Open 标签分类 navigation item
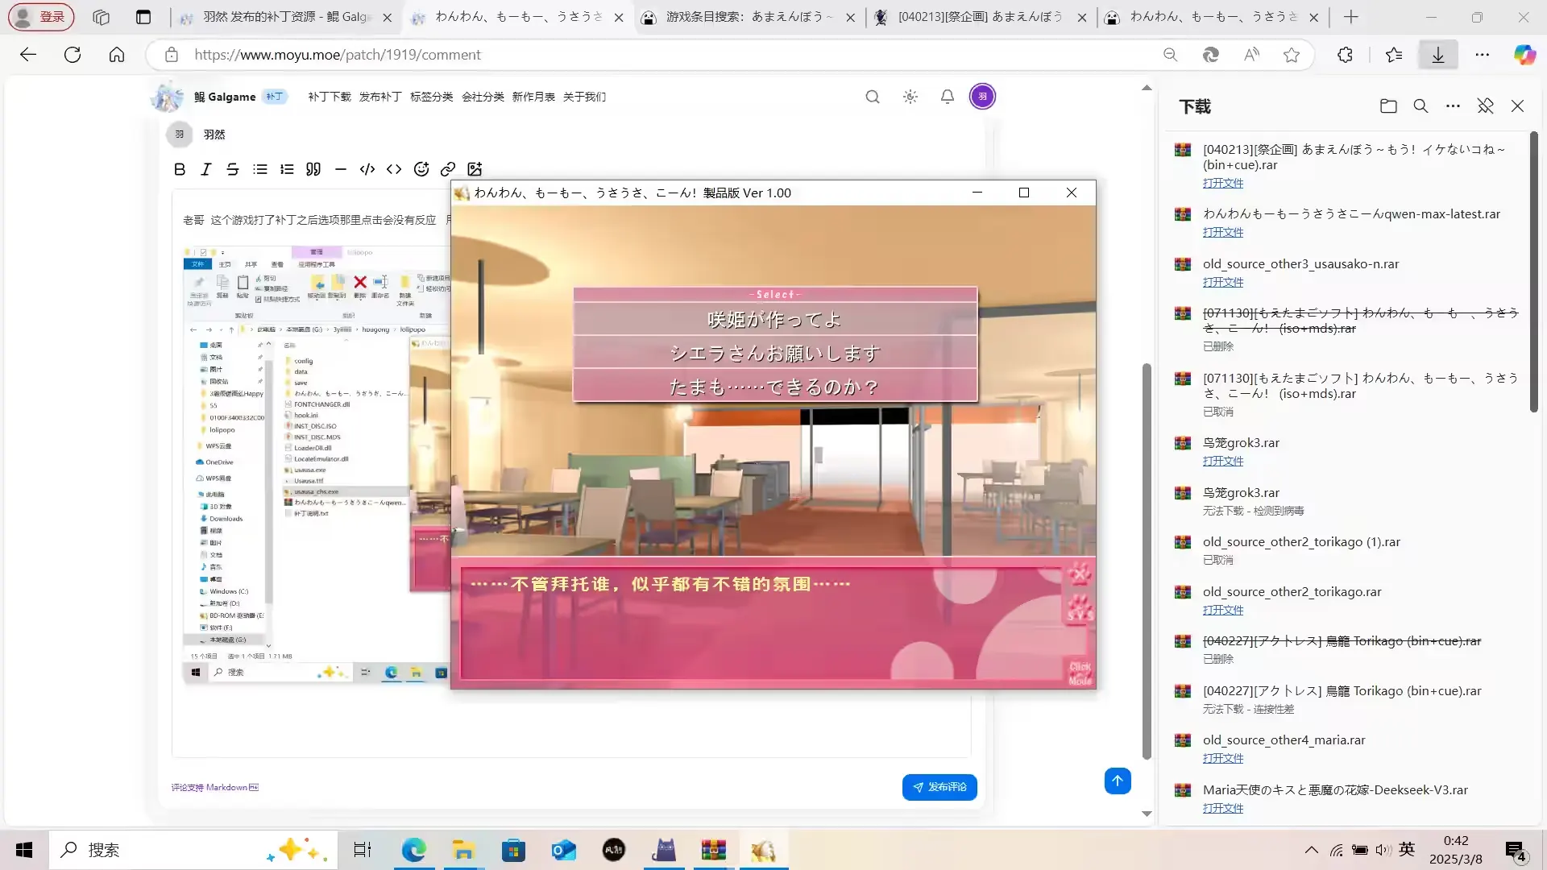Image resolution: width=1547 pixels, height=870 pixels. (432, 97)
